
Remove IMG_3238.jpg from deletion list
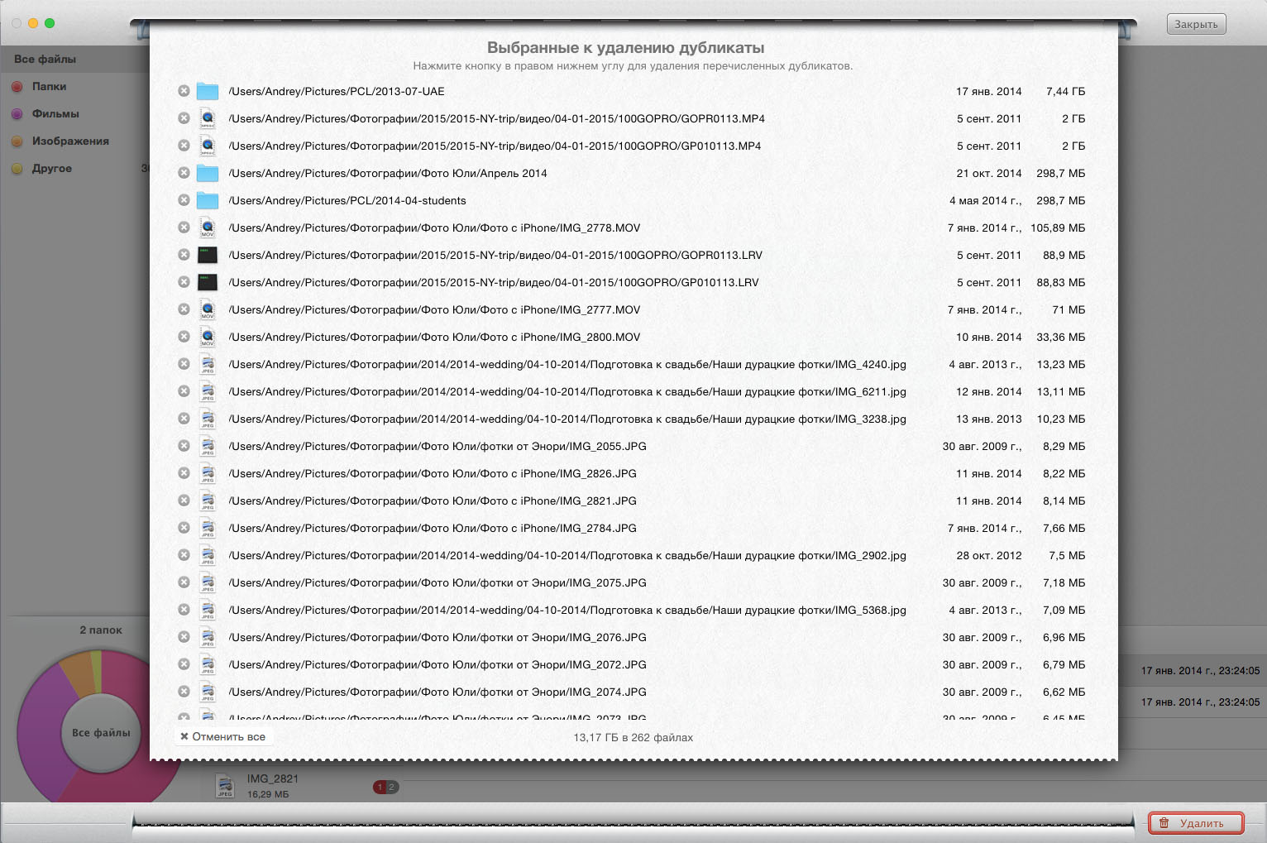(184, 419)
